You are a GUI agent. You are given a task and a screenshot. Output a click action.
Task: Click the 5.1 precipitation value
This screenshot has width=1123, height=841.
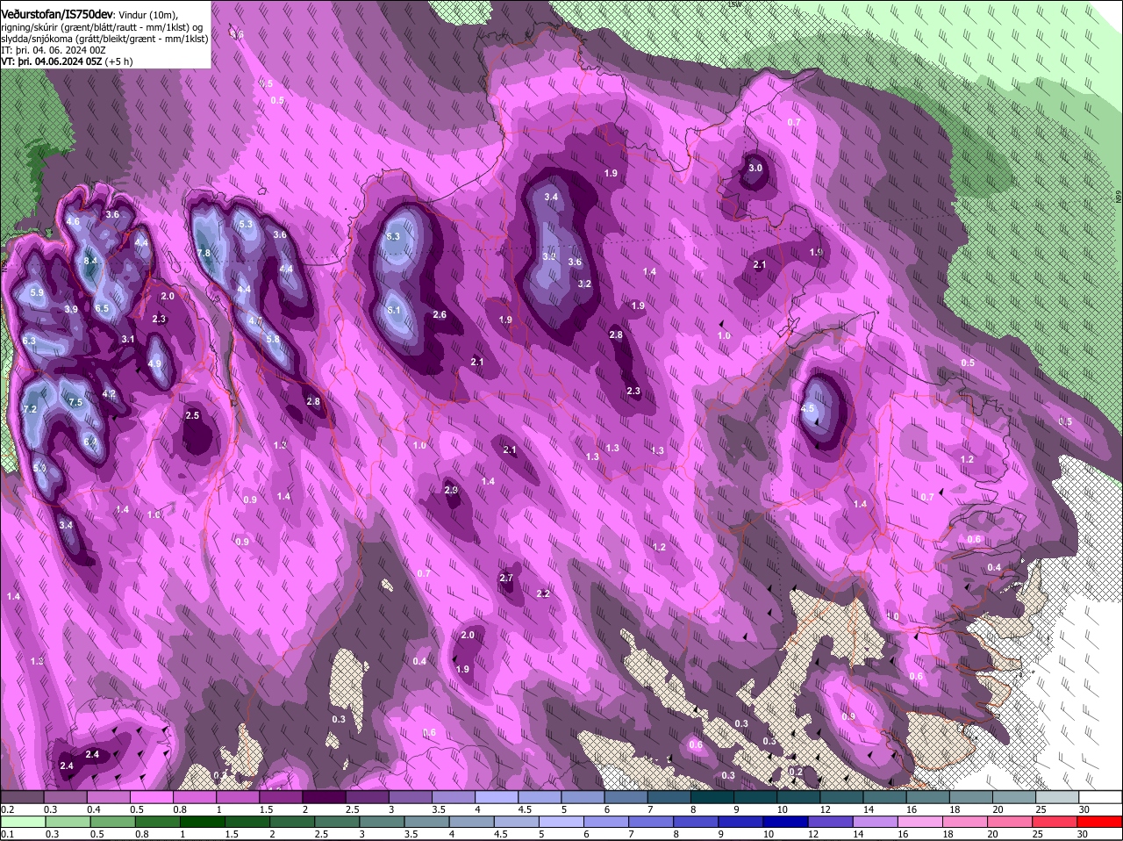click(x=394, y=310)
